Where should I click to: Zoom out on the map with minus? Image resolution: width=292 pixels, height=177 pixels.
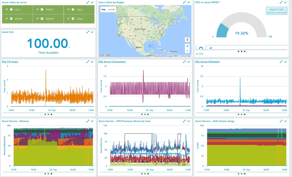tap(187, 51)
